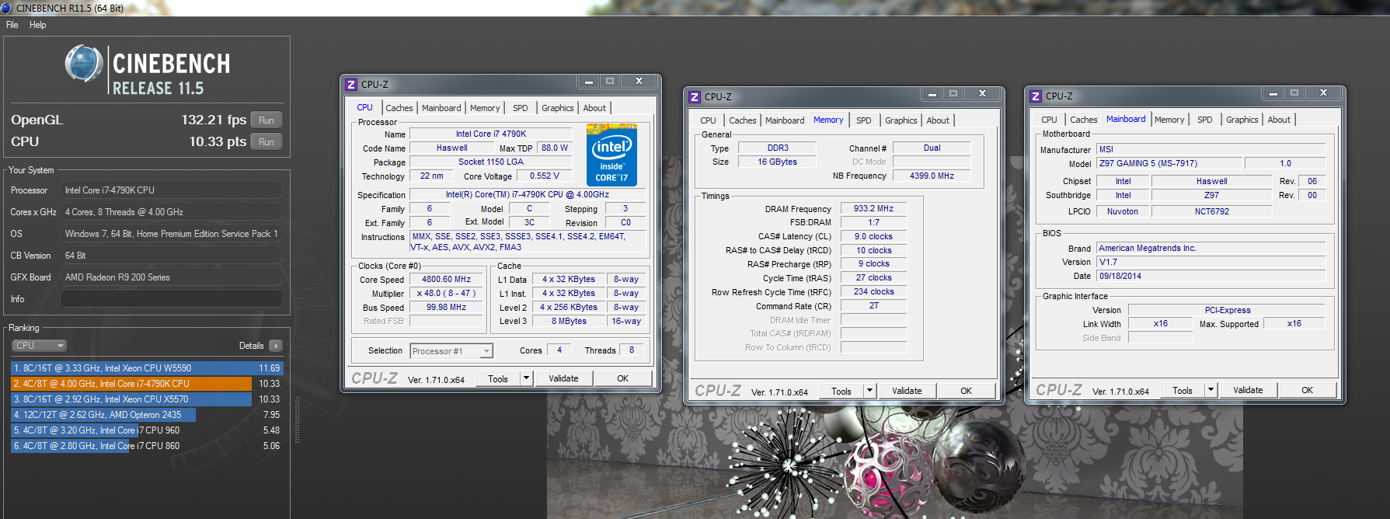Click the CPU-Z icon in middle window title bar
This screenshot has height=519, width=1390.
point(695,97)
